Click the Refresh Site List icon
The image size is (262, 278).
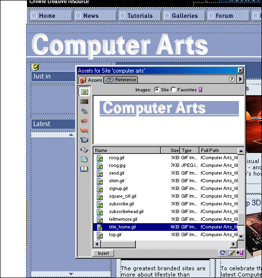point(223,253)
